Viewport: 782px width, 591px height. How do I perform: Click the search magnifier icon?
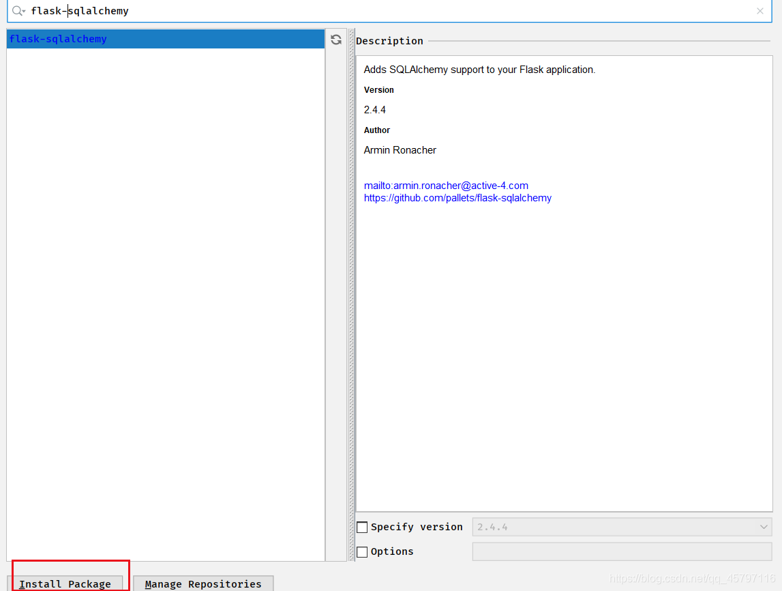[x=15, y=11]
